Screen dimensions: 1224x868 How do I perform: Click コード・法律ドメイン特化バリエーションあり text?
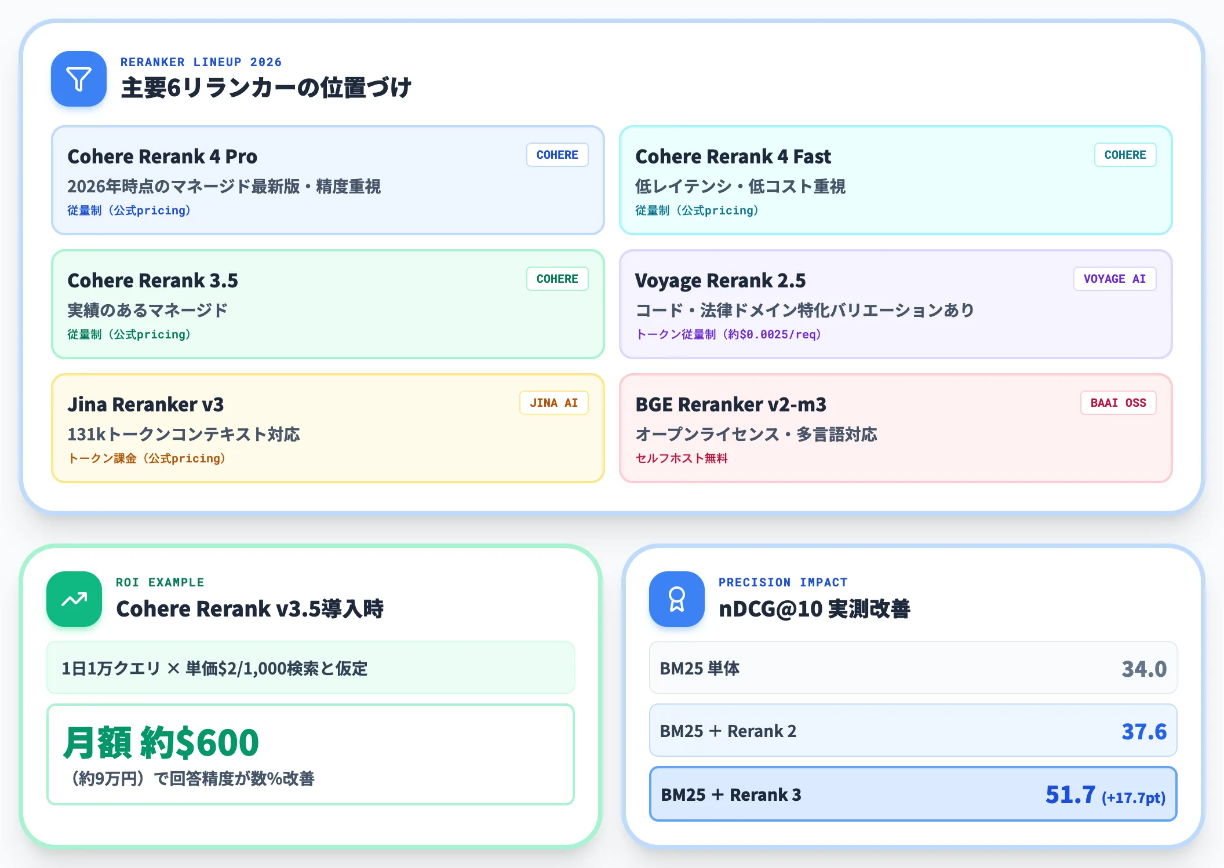click(805, 311)
